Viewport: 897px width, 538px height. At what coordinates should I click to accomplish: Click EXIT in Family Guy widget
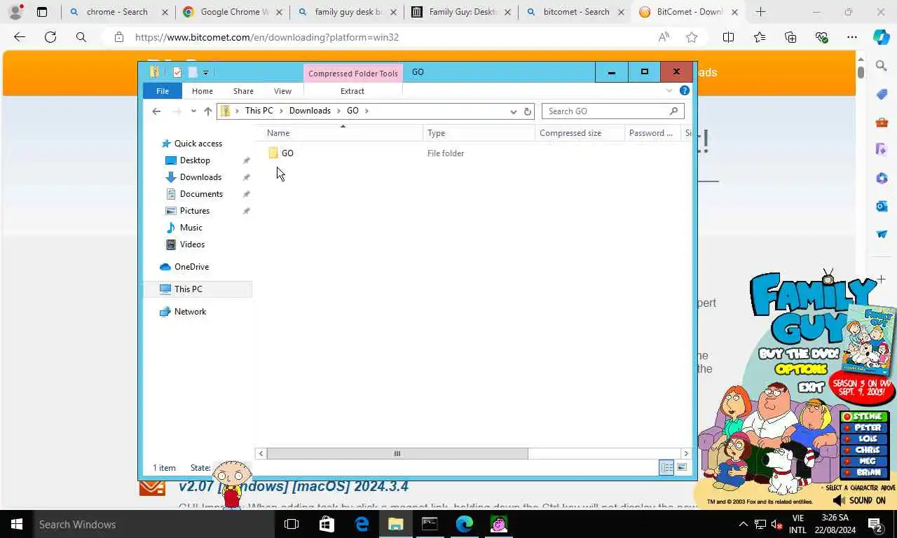(811, 387)
